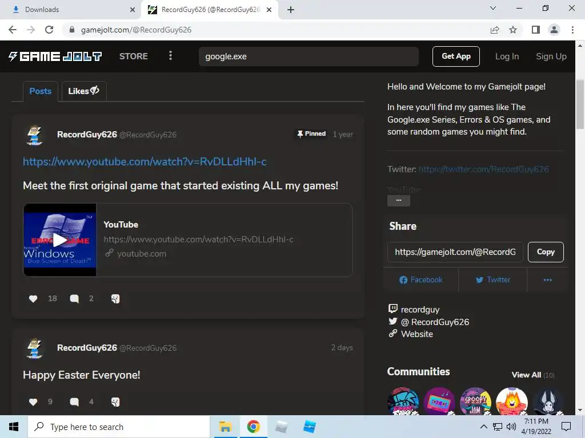This screenshot has height=438, width=585.
Task: Open the volume control in system tray
Action: (511, 427)
